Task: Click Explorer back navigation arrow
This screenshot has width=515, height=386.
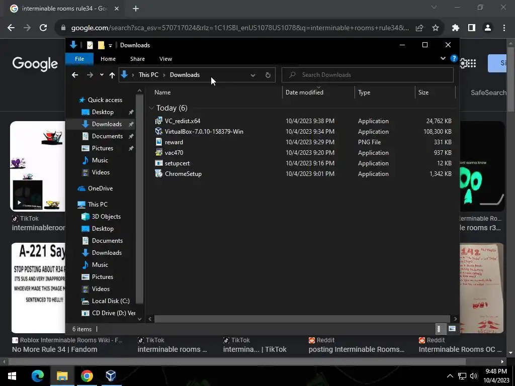Action: point(75,75)
